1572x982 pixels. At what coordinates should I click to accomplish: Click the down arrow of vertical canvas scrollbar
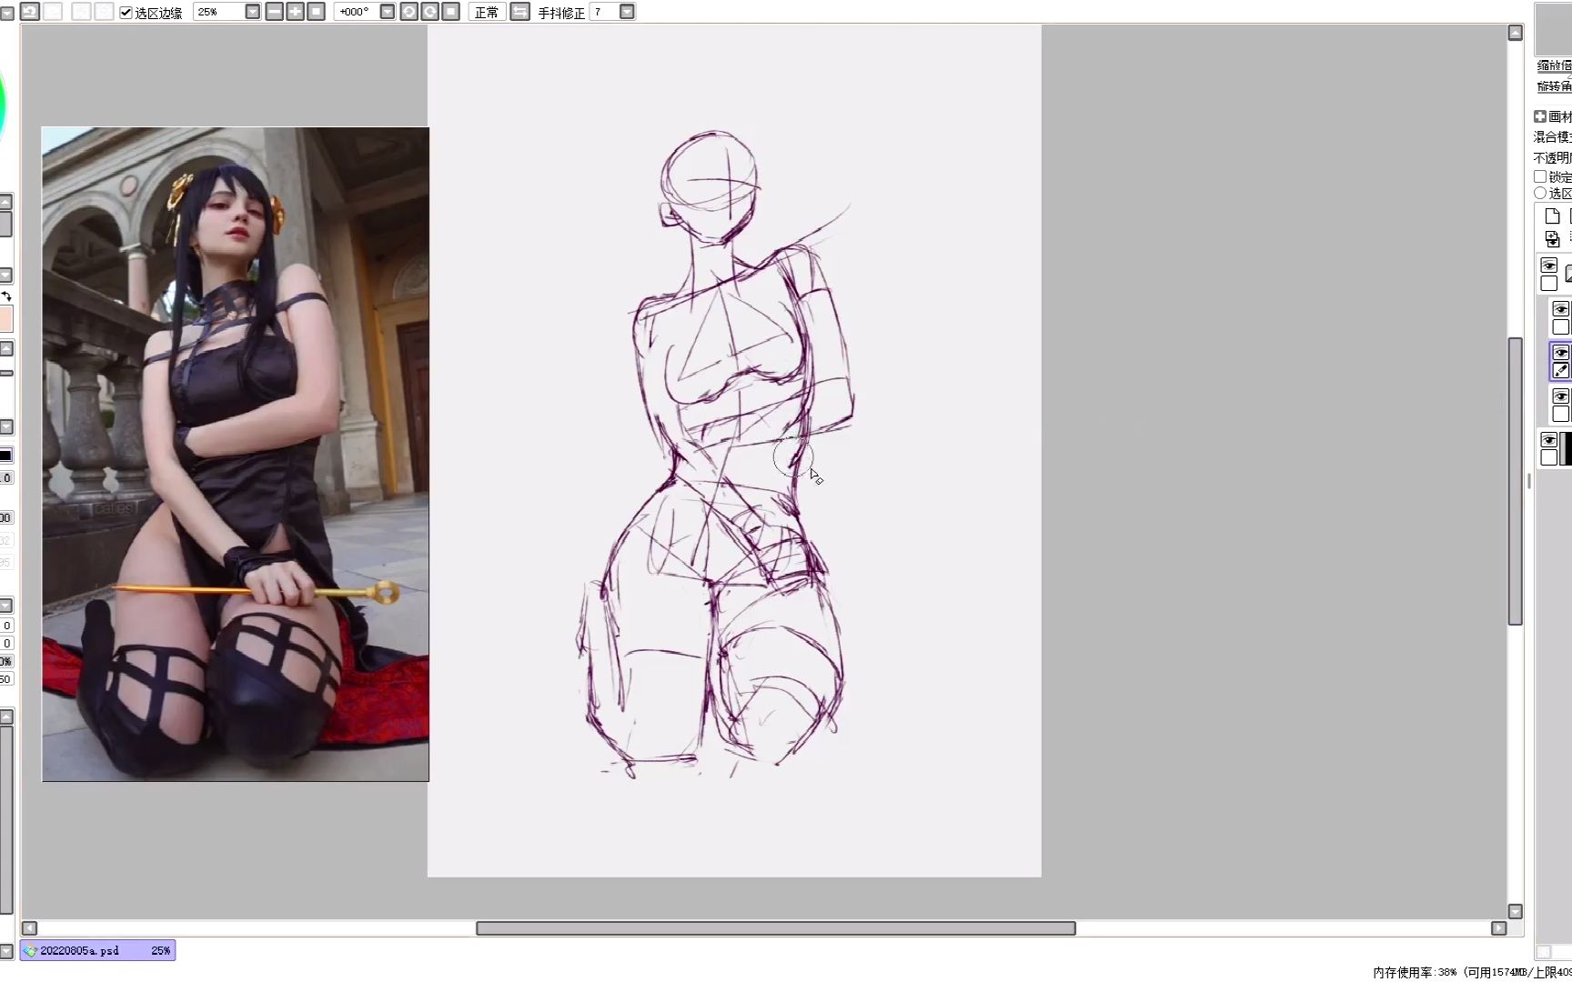1516,911
